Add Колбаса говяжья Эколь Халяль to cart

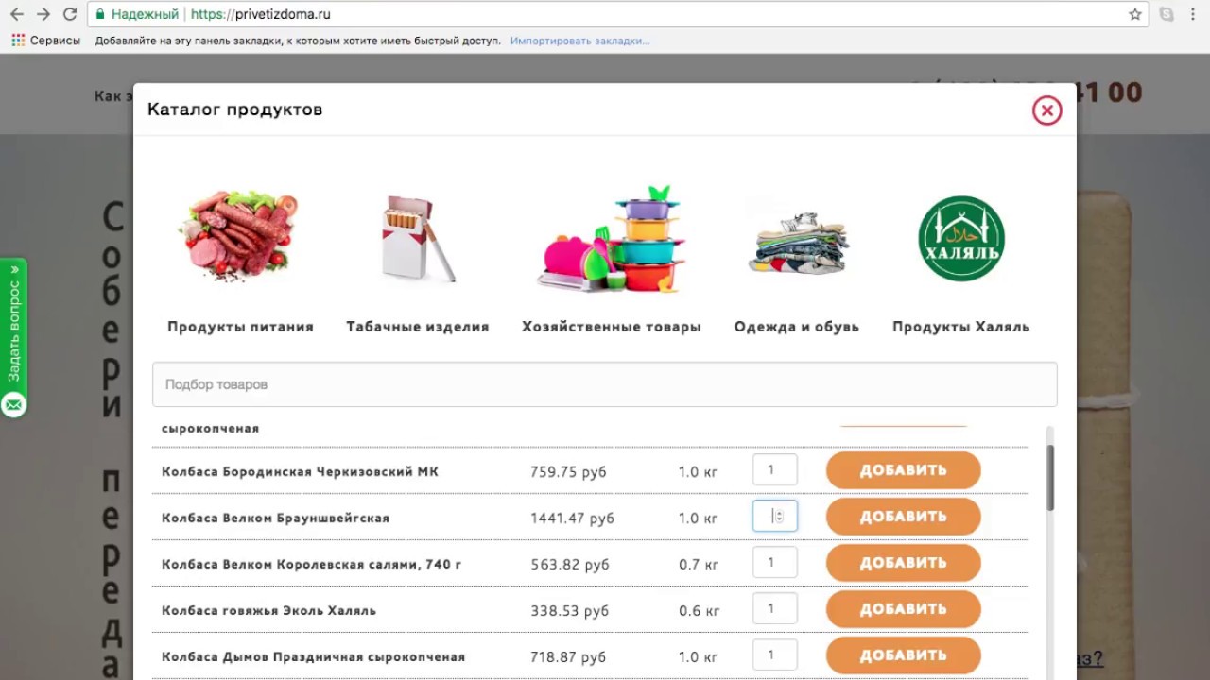click(904, 609)
